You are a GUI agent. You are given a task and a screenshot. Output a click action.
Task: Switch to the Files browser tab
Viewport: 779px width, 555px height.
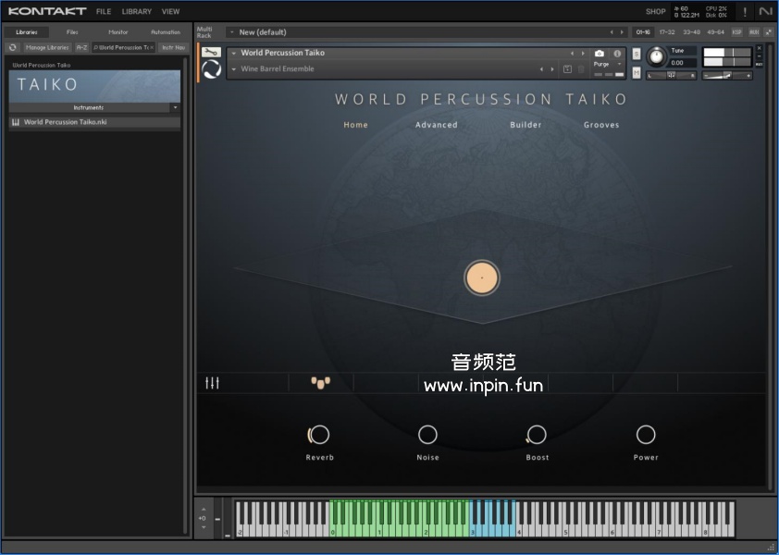click(x=72, y=31)
